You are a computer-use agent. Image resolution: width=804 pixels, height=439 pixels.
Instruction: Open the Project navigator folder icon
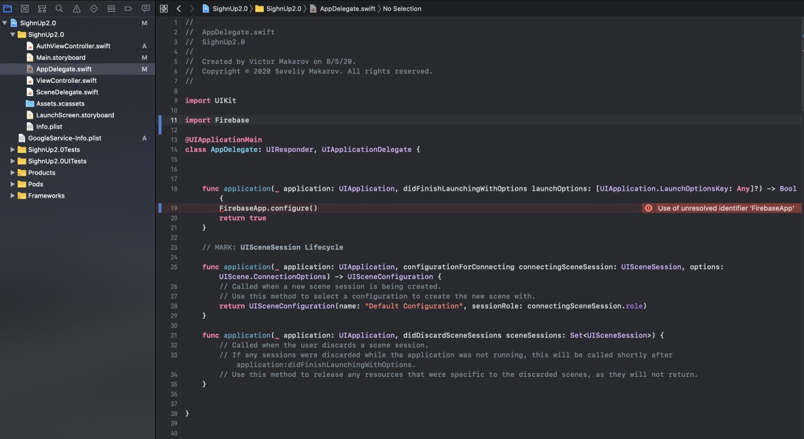pyautogui.click(x=8, y=9)
